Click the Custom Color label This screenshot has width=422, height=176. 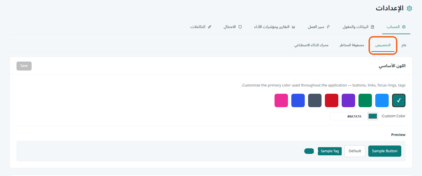(x=393, y=116)
